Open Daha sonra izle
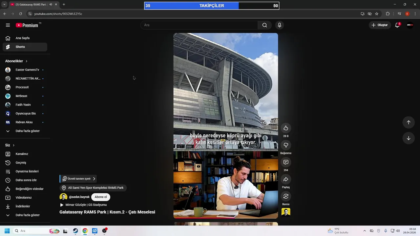The width and height of the screenshot is (420, 236). [25, 180]
